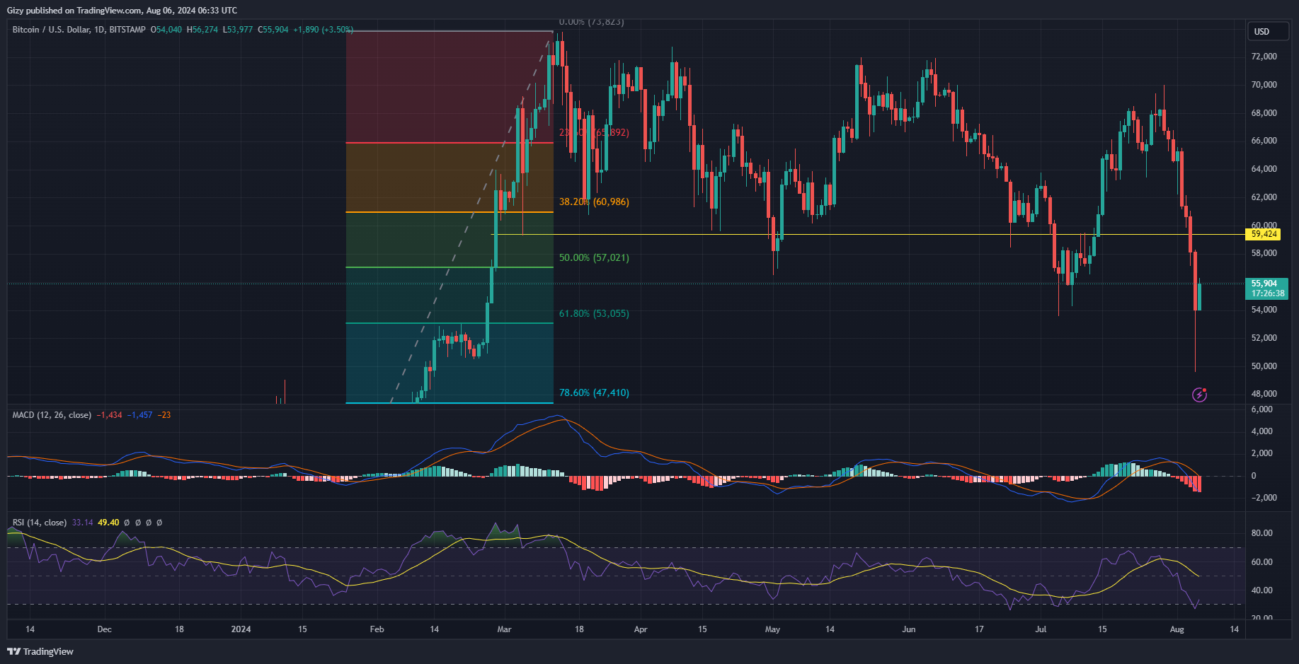
Task: Click 54,000 on the price axis
Action: tap(1264, 310)
